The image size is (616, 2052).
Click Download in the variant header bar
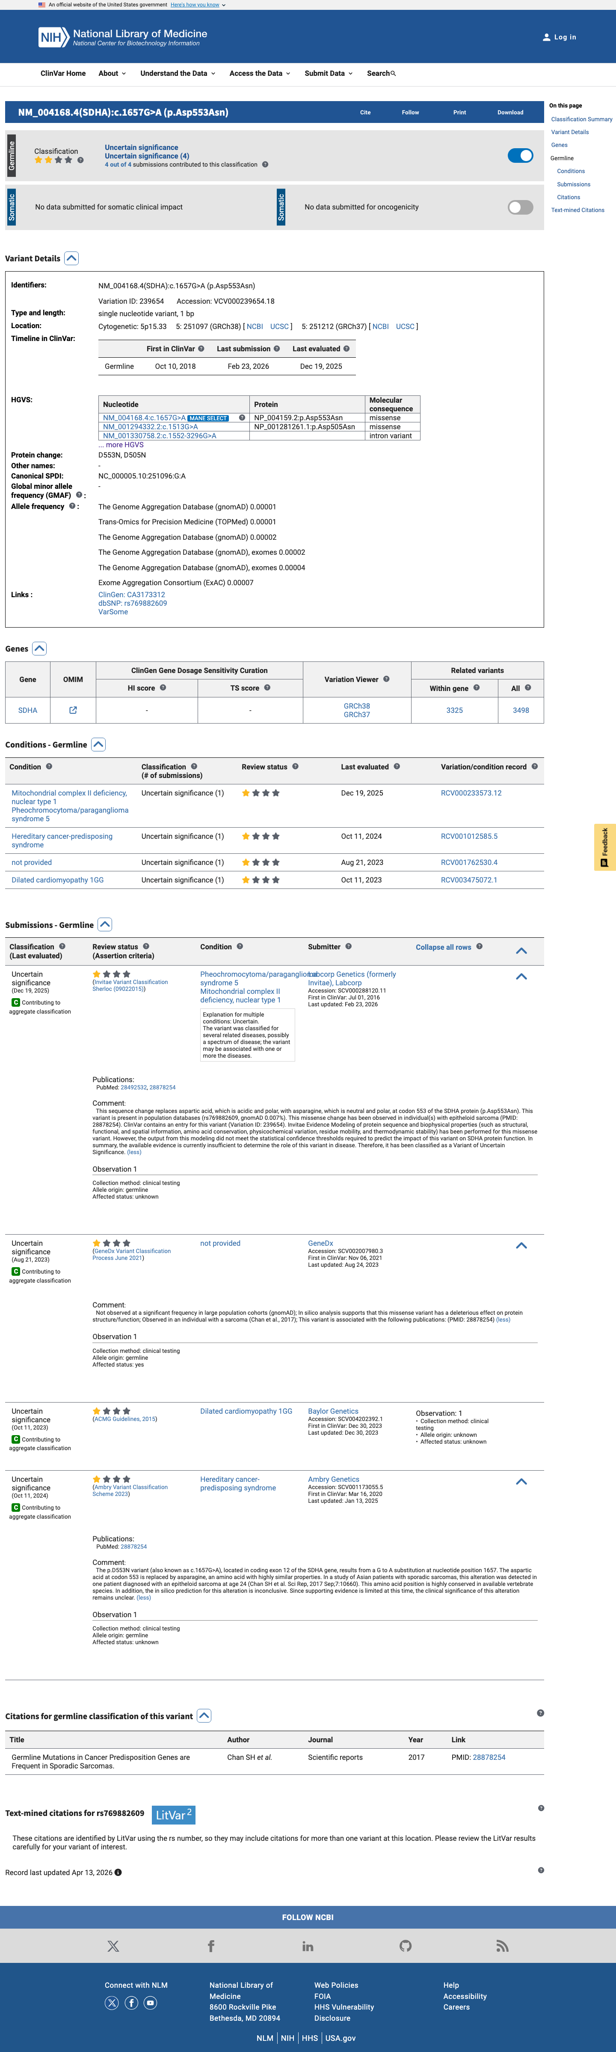tap(511, 112)
